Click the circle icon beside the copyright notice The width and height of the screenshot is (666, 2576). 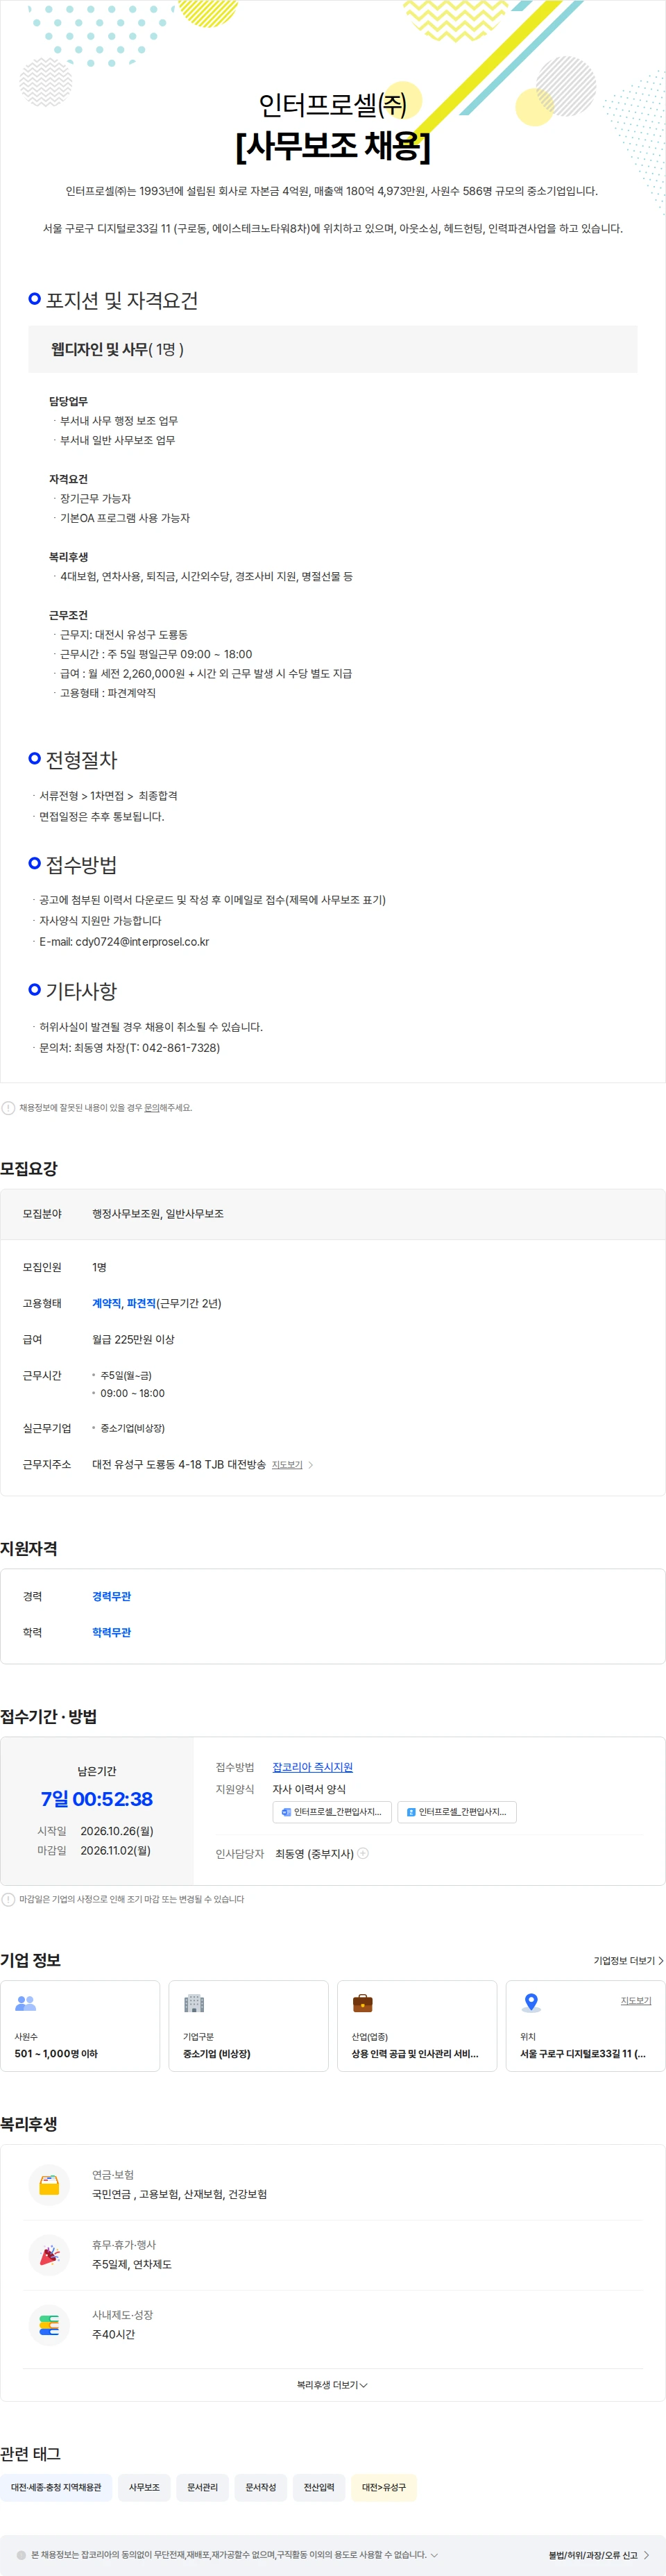[21, 2555]
